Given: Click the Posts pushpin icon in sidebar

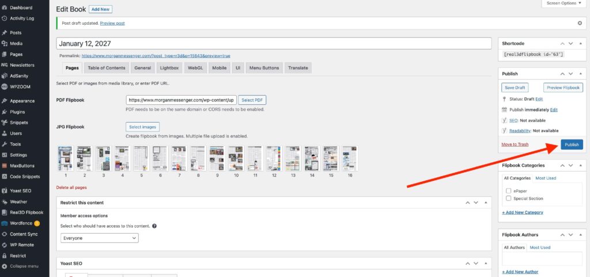Looking at the screenshot, I should (x=5, y=33).
